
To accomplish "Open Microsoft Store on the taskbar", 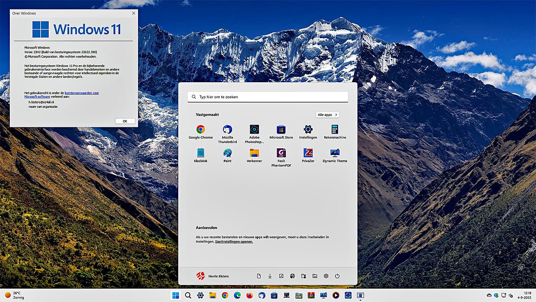I will click(274, 295).
